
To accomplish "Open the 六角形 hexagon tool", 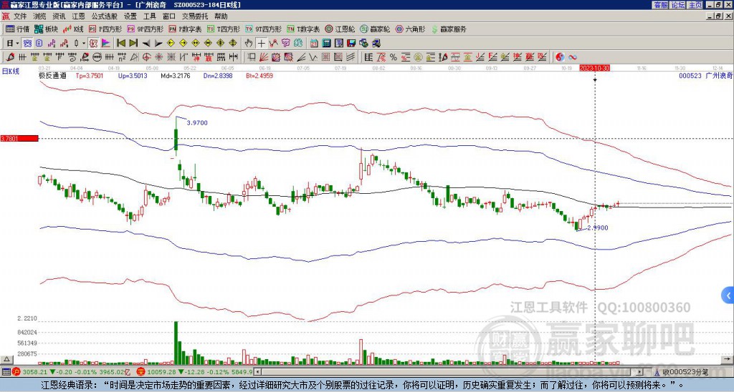I will coord(410,29).
